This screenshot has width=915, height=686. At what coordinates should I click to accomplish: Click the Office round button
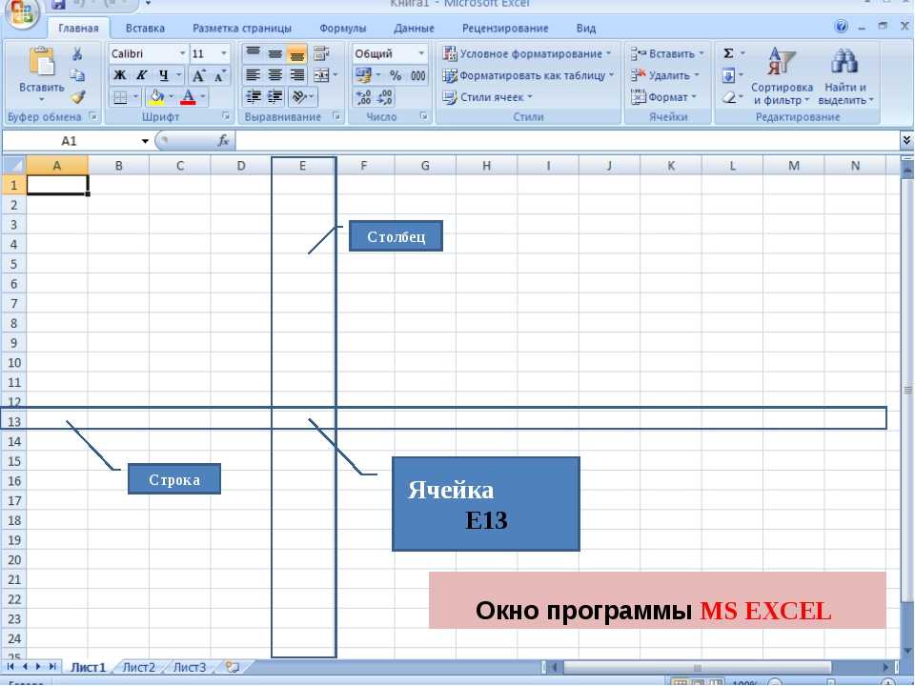(x=22, y=11)
